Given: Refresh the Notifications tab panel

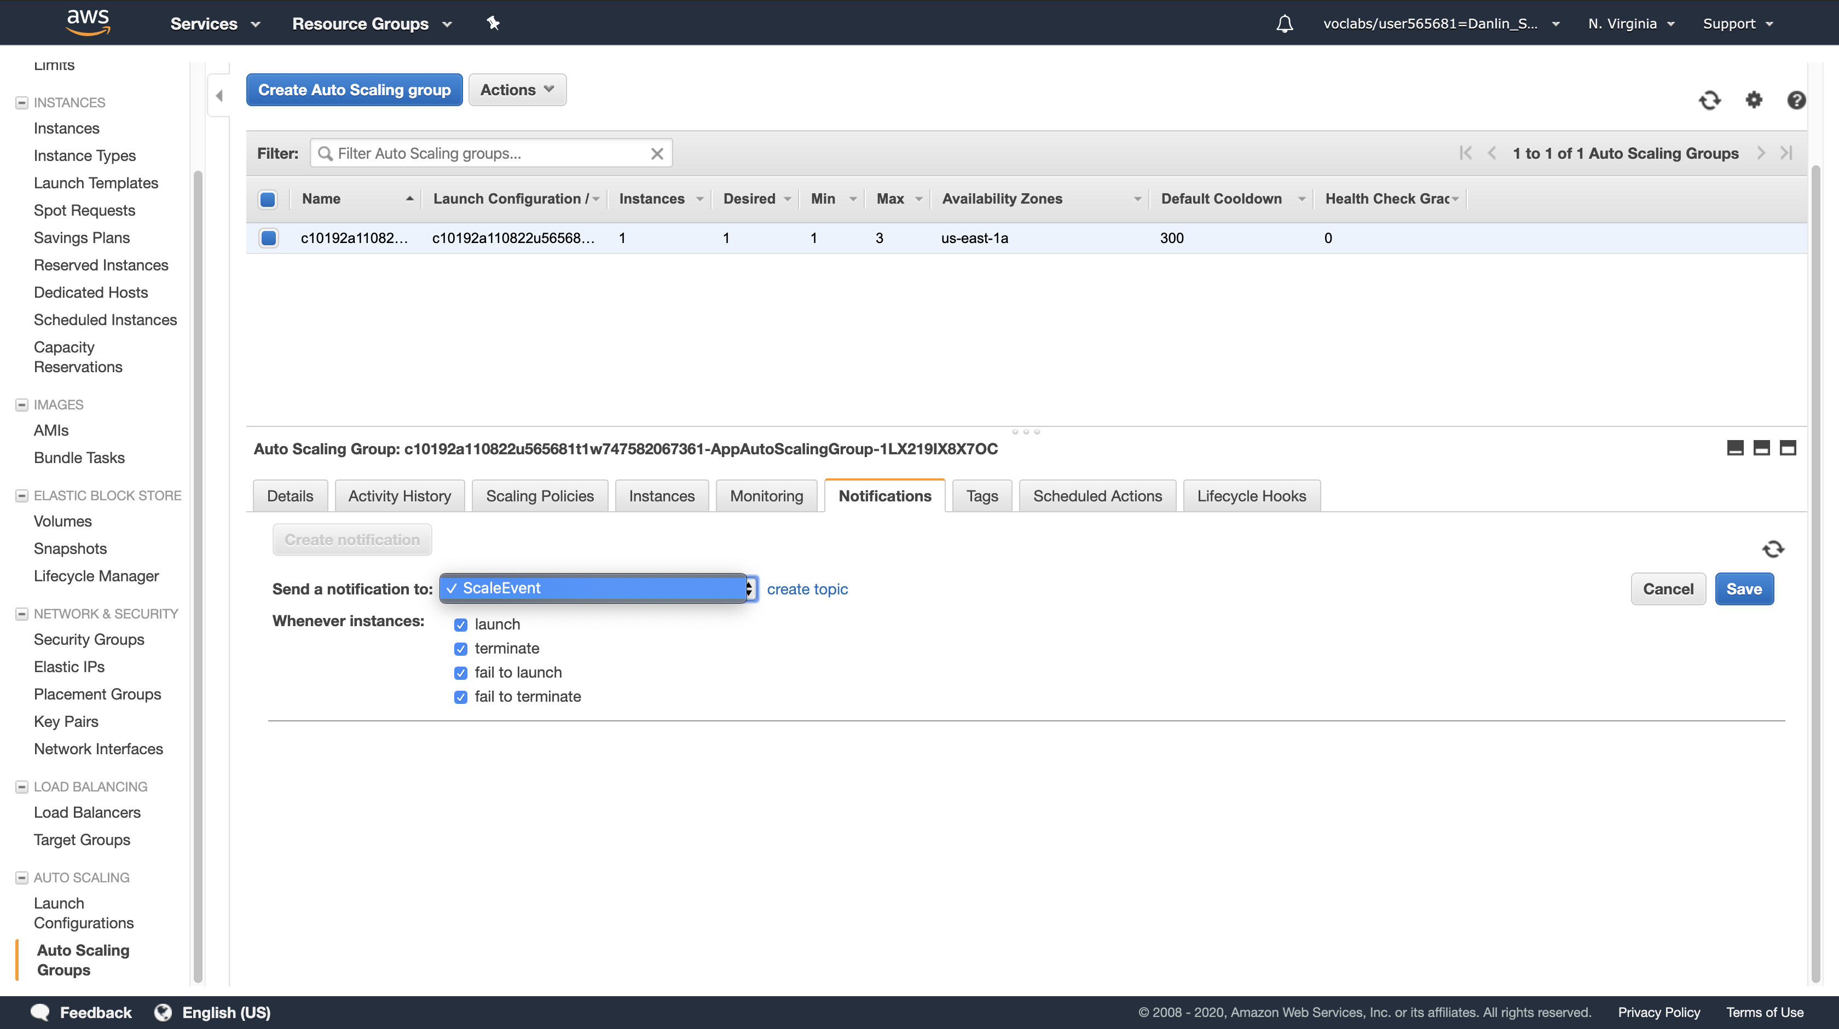Looking at the screenshot, I should (x=1773, y=548).
